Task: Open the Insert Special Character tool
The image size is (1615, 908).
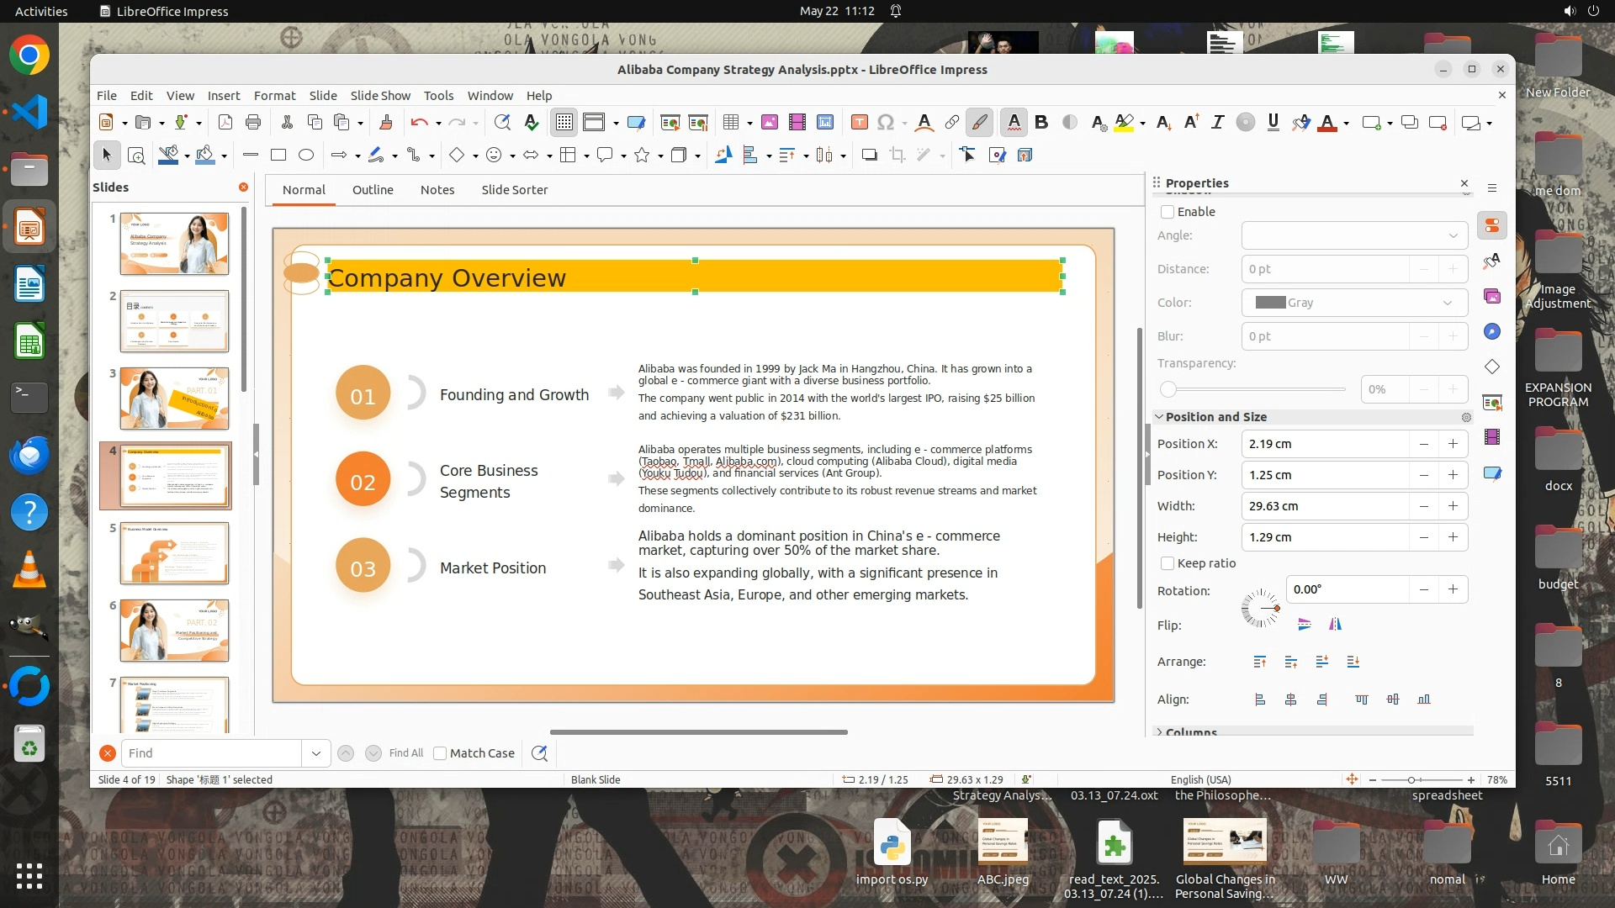Action: pos(885,123)
